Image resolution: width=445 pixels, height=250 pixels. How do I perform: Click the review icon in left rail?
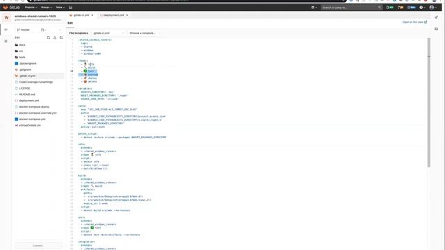(6, 41)
